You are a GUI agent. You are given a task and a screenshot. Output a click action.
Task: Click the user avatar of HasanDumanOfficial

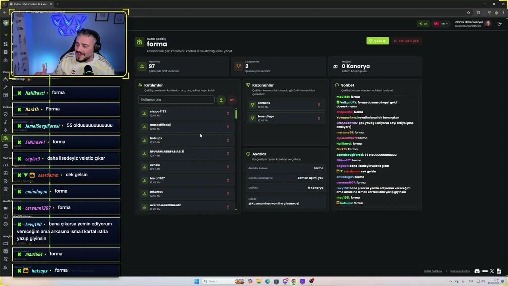click(x=488, y=24)
